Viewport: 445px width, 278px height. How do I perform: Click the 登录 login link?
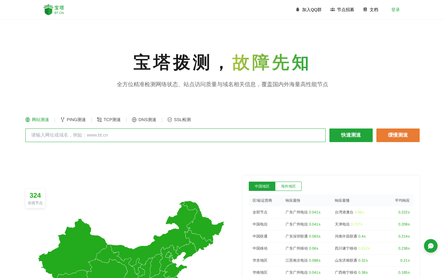tap(396, 10)
